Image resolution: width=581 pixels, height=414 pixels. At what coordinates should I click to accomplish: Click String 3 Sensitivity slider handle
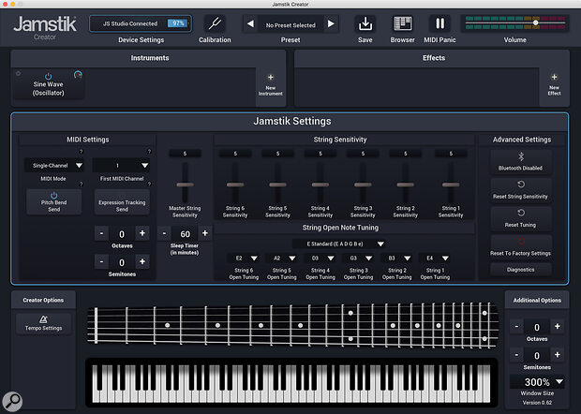click(x=363, y=185)
